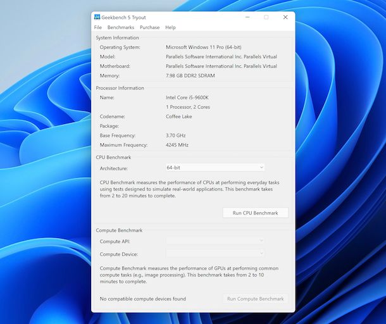386x324 pixels.
Task: Click the Compute Benchmark section heading
Action: point(119,230)
